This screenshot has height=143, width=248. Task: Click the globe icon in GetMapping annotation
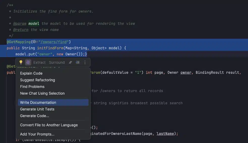34,42
